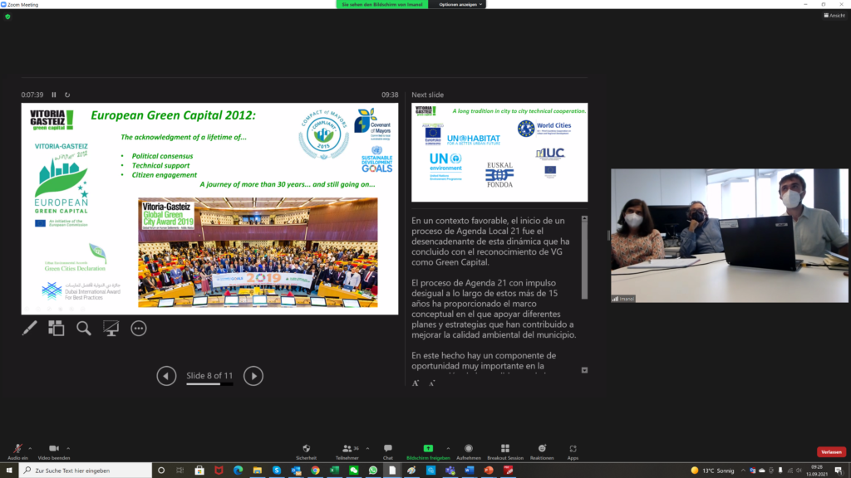Open more slide show options
Screen dimensions: 851x478
(x=139, y=329)
